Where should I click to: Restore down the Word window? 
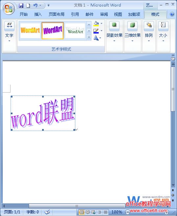click(x=167, y=5)
